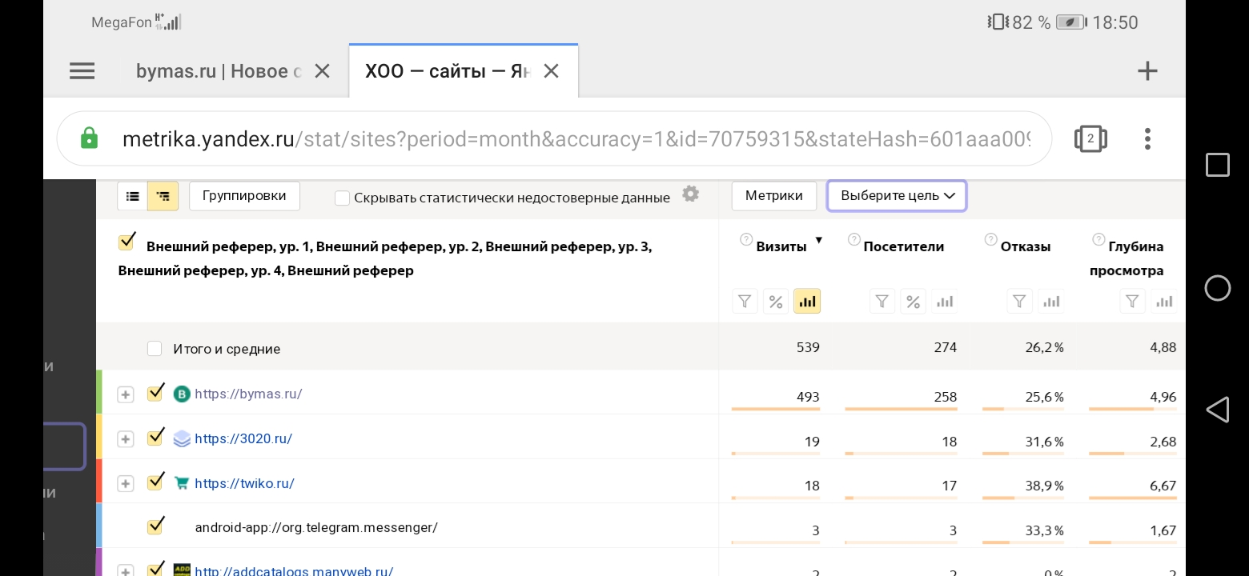Click the bymas.ru favicon
Image resolution: width=1249 pixels, height=576 pixels.
click(x=182, y=394)
